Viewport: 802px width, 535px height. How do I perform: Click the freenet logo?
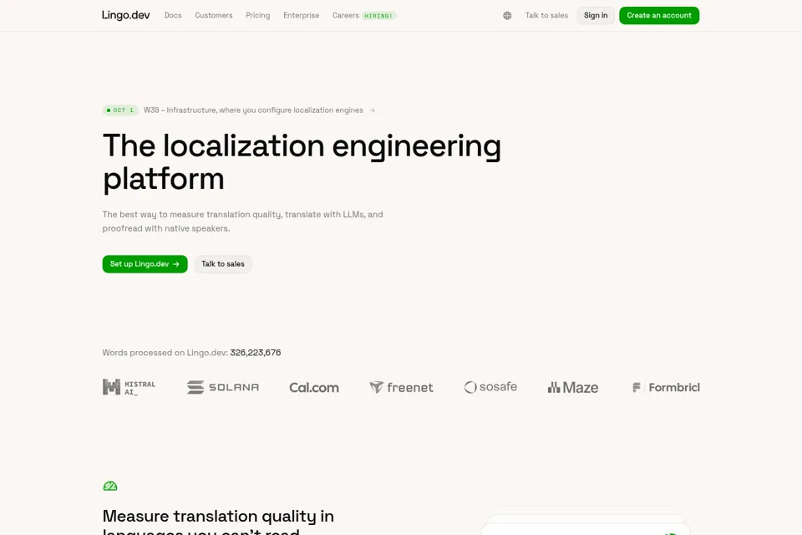pyautogui.click(x=402, y=388)
